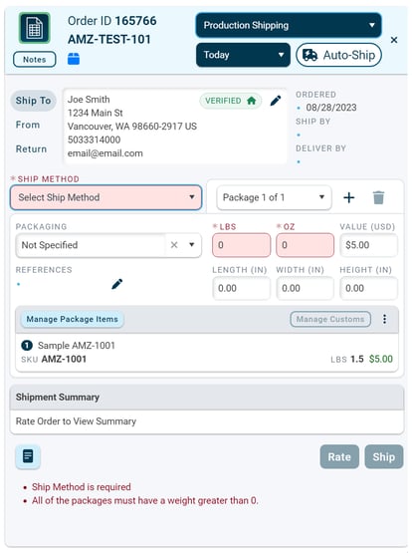Open the Production Shipping dropdown

(289, 25)
